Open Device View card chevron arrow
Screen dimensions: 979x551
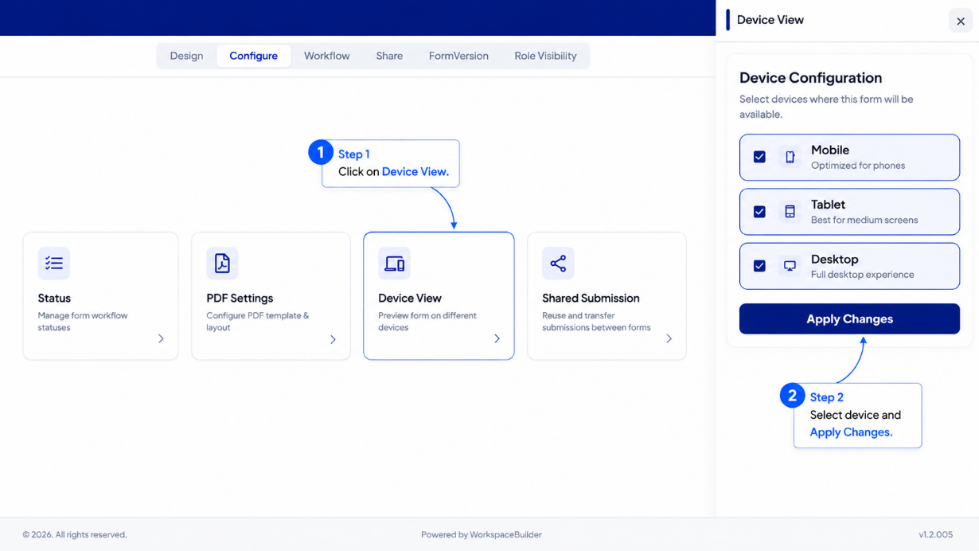tap(497, 338)
